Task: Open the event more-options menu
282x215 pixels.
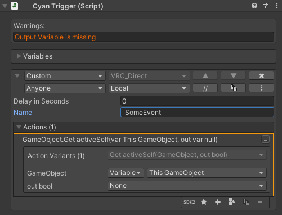Action: point(261,88)
